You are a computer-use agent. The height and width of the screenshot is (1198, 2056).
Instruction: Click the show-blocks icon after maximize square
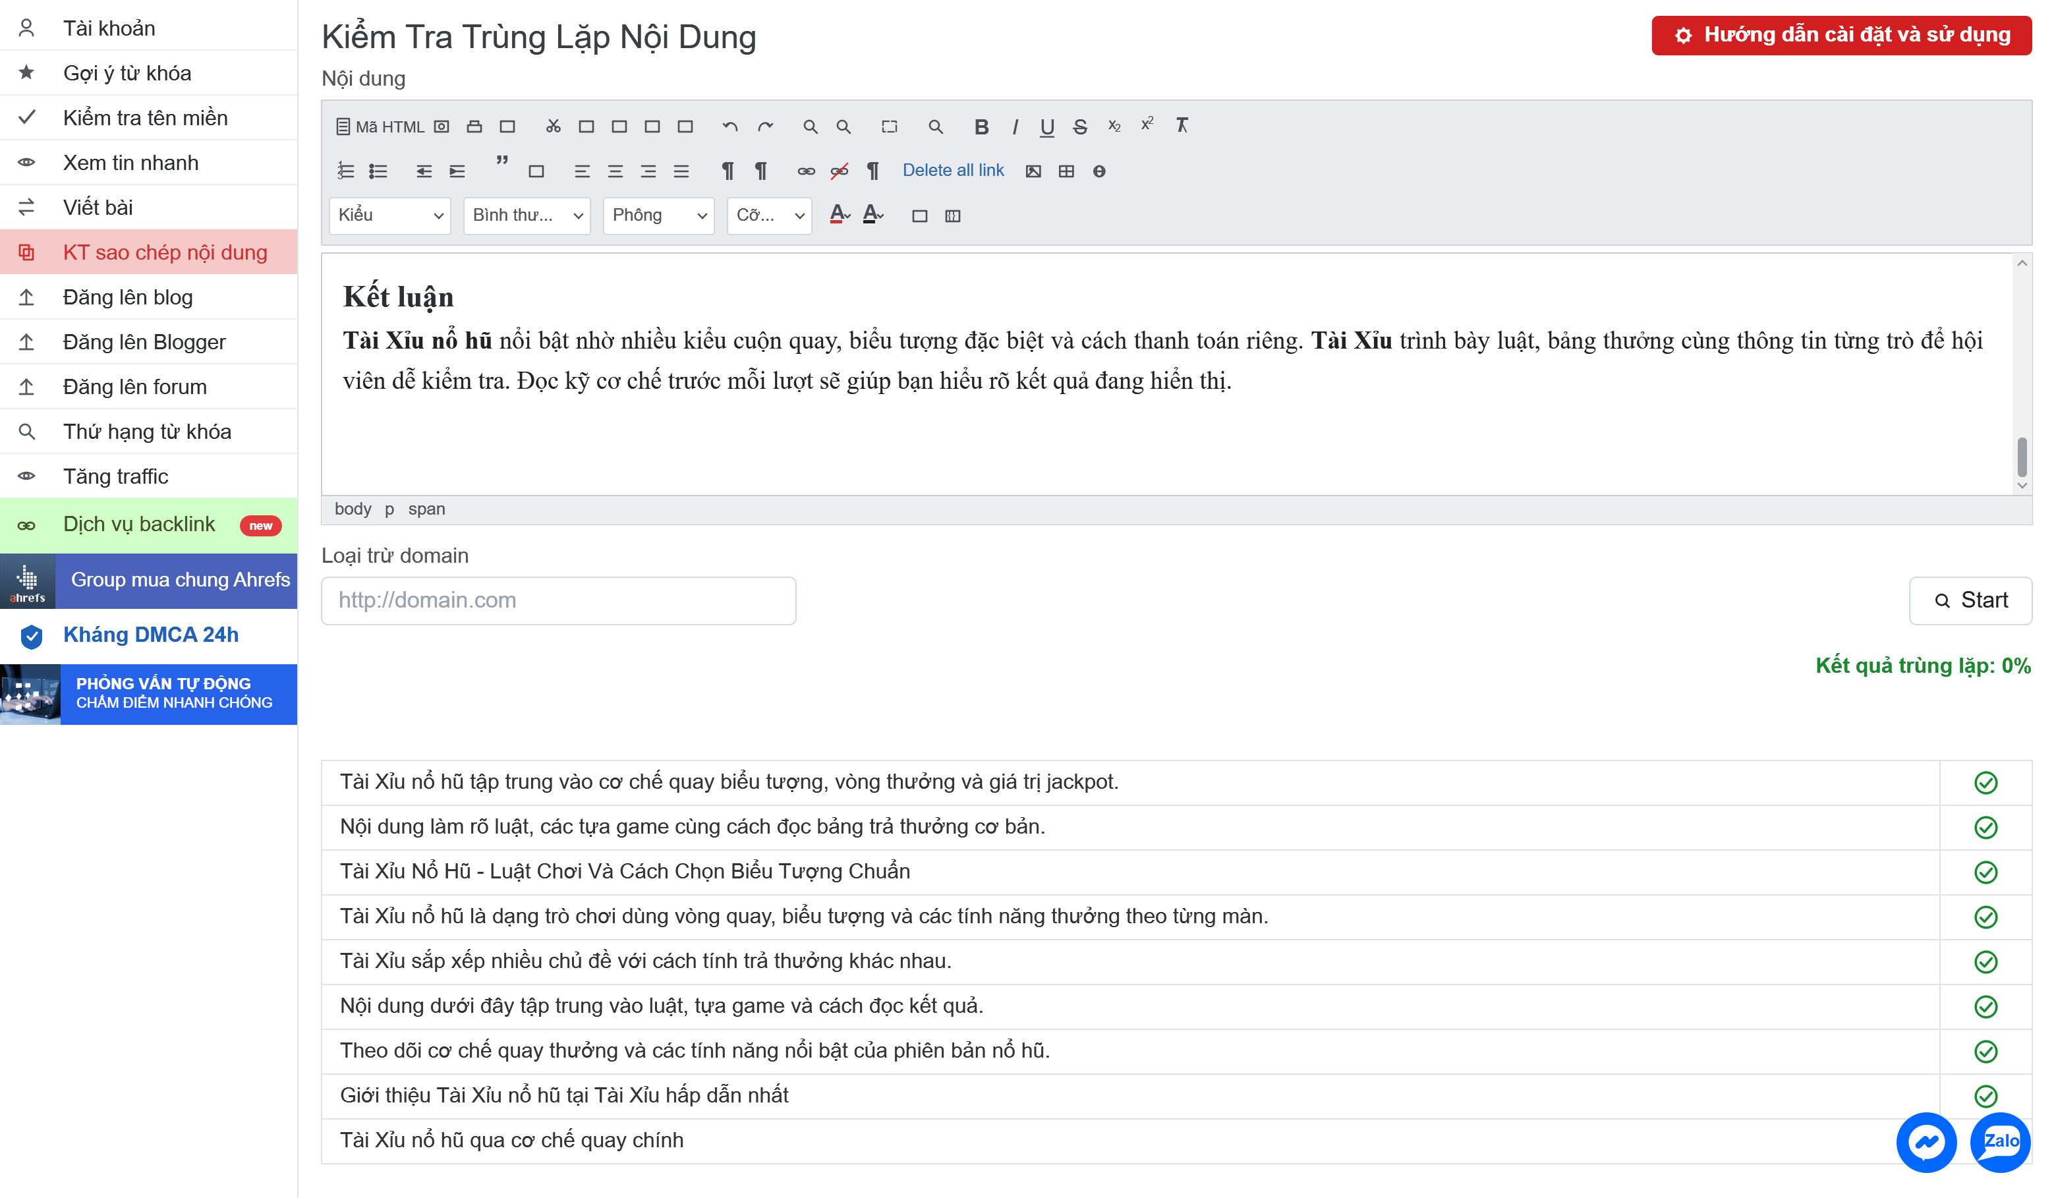click(952, 216)
